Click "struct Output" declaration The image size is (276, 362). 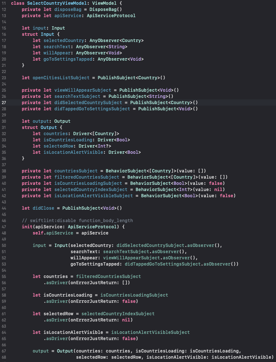click(x=39, y=128)
